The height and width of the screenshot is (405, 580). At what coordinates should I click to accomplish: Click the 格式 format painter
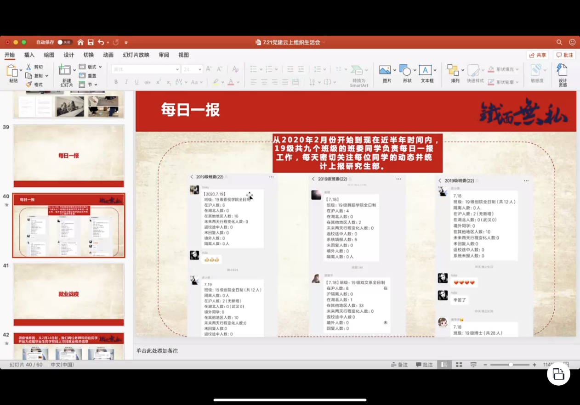(34, 84)
